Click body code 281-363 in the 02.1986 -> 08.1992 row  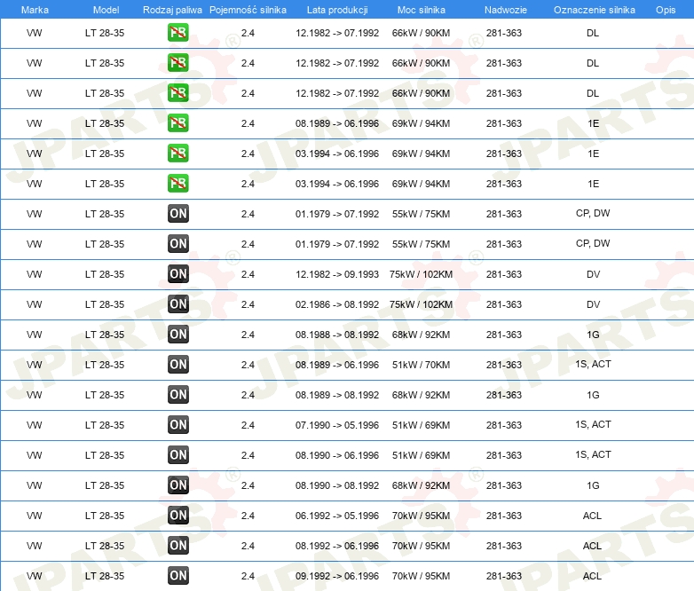(504, 304)
